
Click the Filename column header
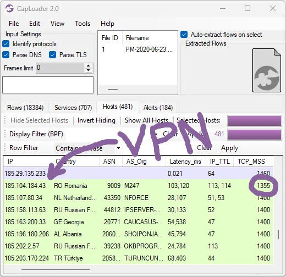tap(137, 38)
